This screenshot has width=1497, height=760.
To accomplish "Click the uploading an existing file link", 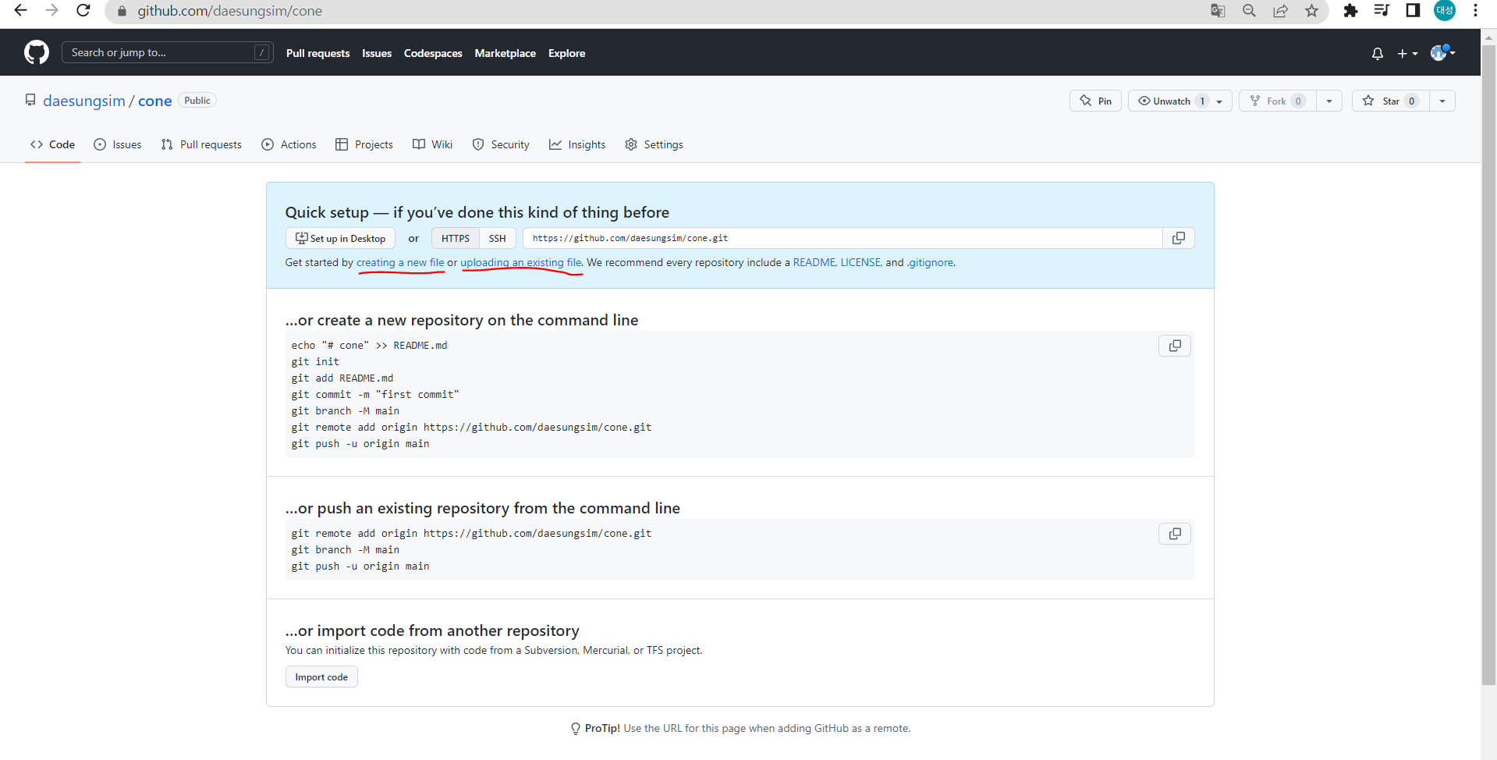I will point(520,262).
